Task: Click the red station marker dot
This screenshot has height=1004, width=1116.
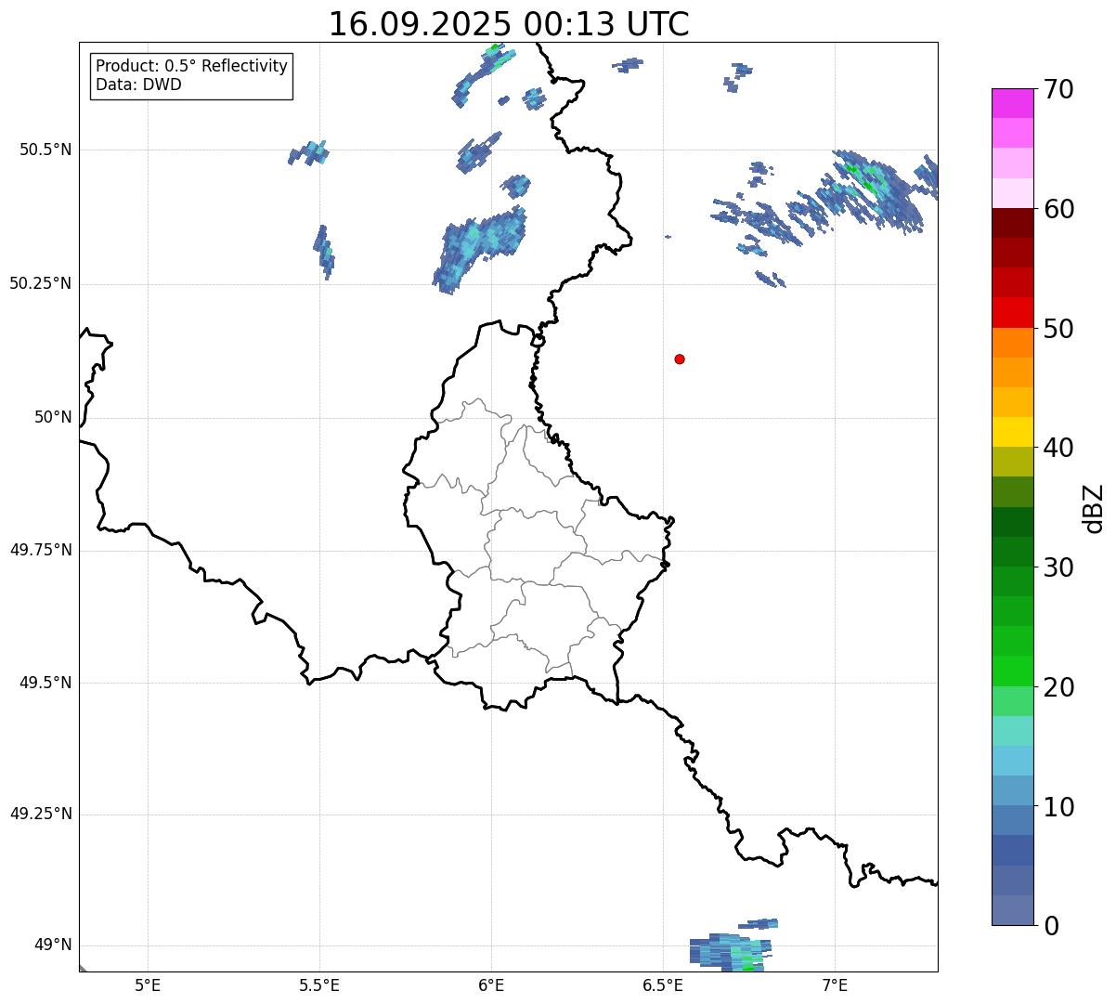Action: point(680,359)
